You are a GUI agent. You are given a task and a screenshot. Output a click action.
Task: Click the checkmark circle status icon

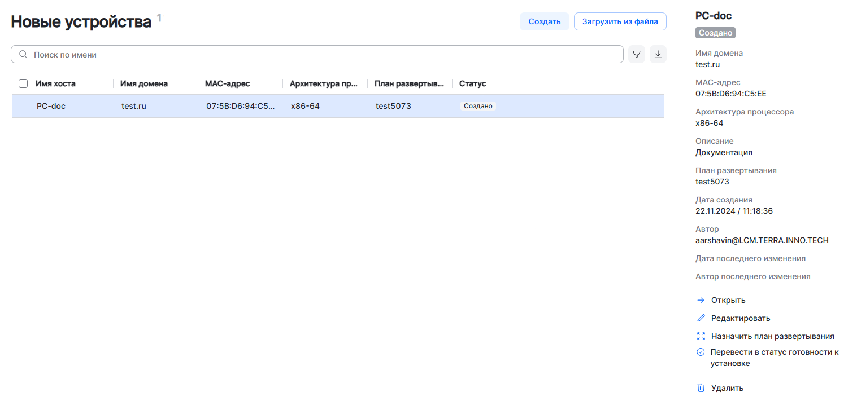701,352
